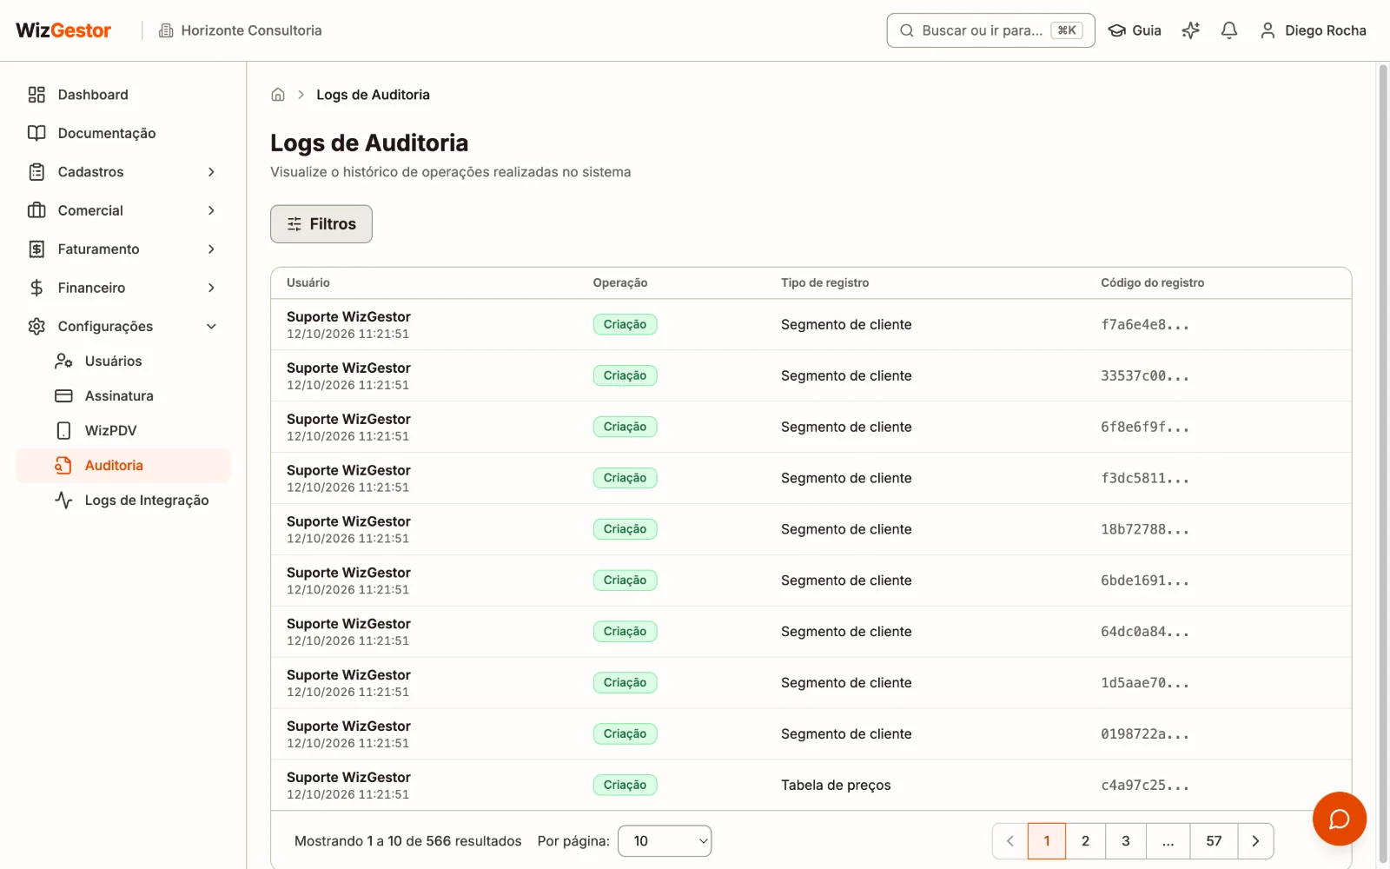The width and height of the screenshot is (1390, 869).
Task: Expand the Financeiro submenu chevron
Action: click(x=211, y=288)
